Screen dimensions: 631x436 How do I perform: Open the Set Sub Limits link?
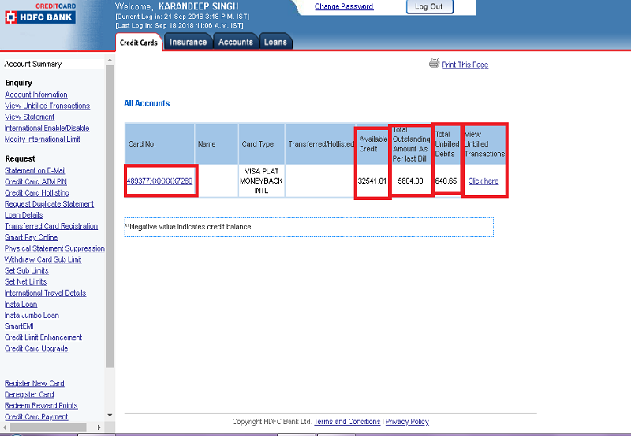(x=27, y=270)
